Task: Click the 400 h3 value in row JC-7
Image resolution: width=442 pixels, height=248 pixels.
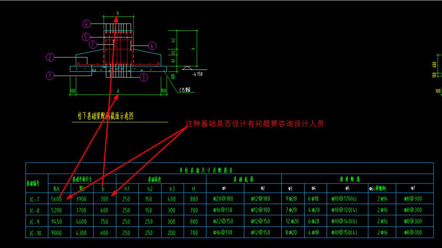Action: pos(172,199)
